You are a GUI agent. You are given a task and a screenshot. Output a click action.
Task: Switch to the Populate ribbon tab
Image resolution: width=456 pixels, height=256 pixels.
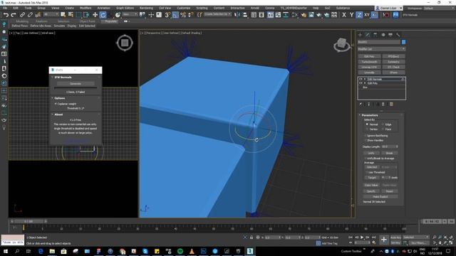[110, 21]
